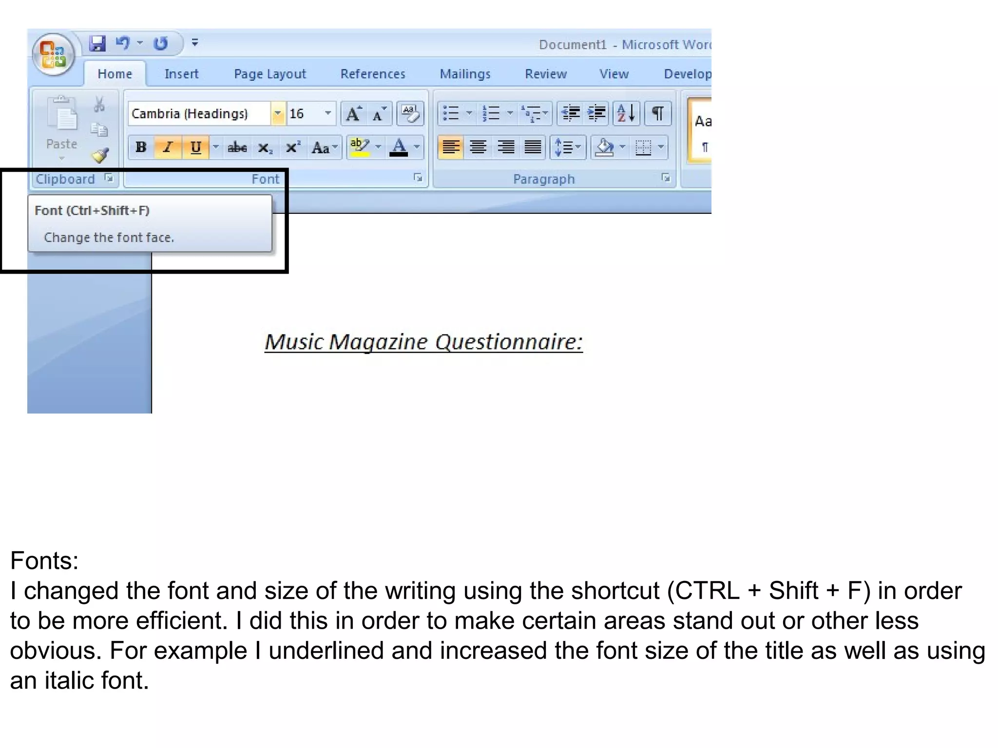Switch to the Insert tab
The image size is (998, 748).
[x=181, y=74]
